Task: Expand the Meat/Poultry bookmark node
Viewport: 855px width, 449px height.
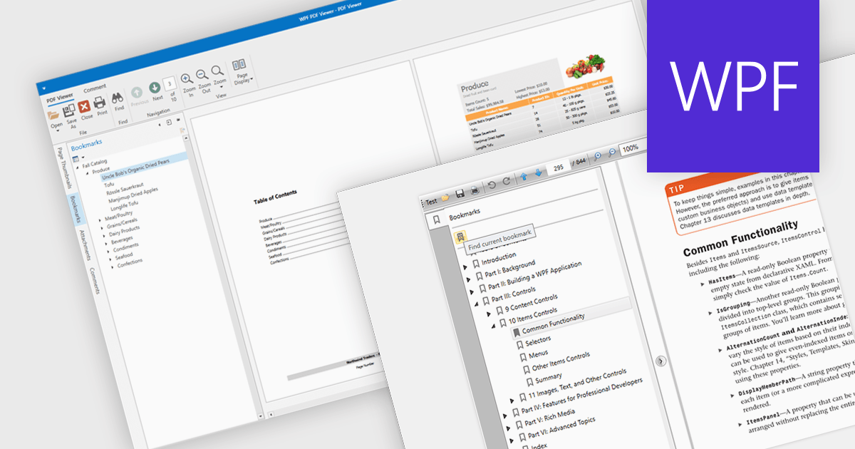Action: pos(101,221)
